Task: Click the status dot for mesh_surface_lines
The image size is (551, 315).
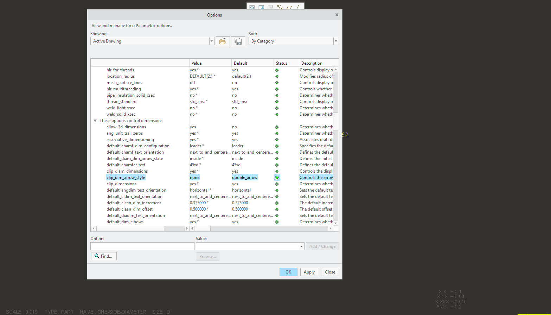Action: [x=277, y=83]
